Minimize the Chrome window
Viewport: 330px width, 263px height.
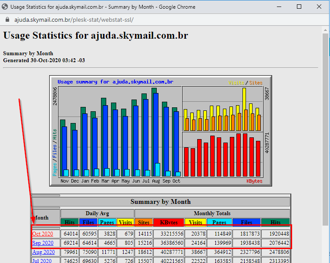click(x=279, y=7)
